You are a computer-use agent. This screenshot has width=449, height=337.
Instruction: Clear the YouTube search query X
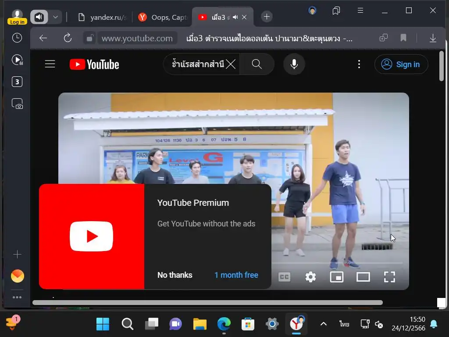click(x=231, y=64)
